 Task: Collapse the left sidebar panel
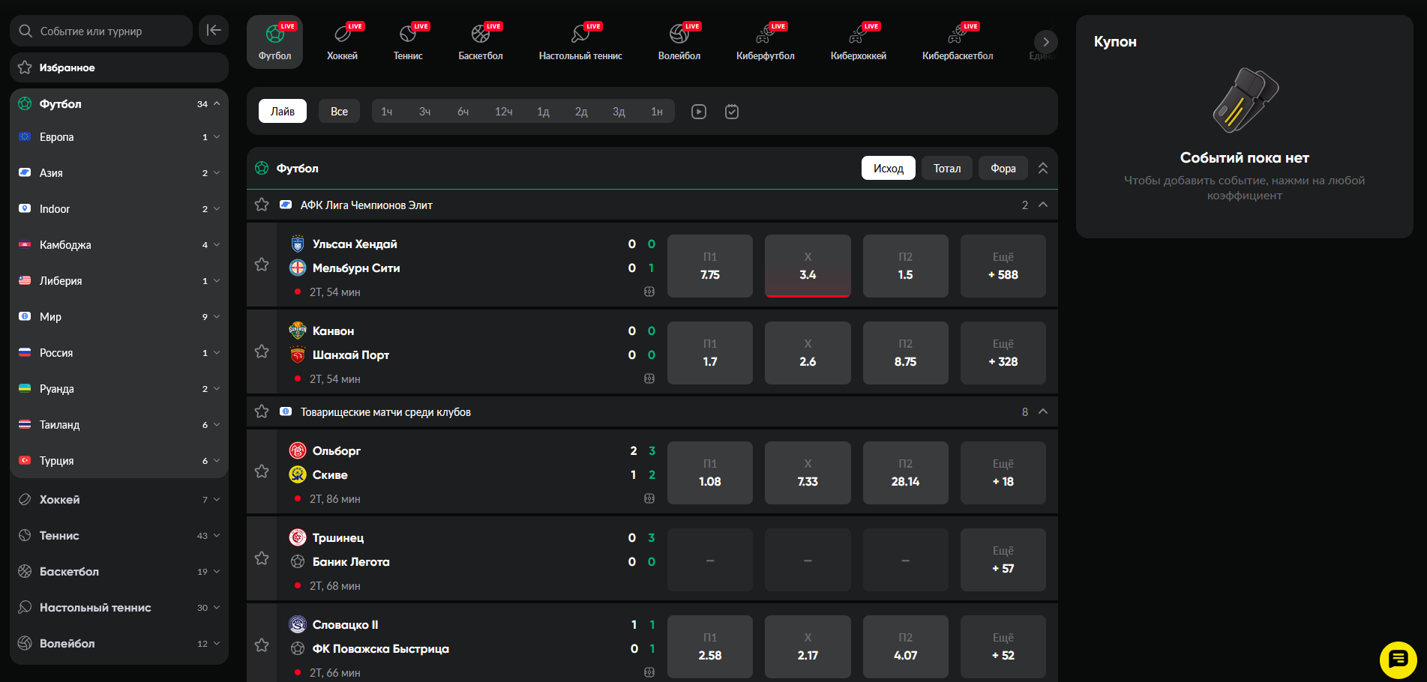[x=213, y=30]
